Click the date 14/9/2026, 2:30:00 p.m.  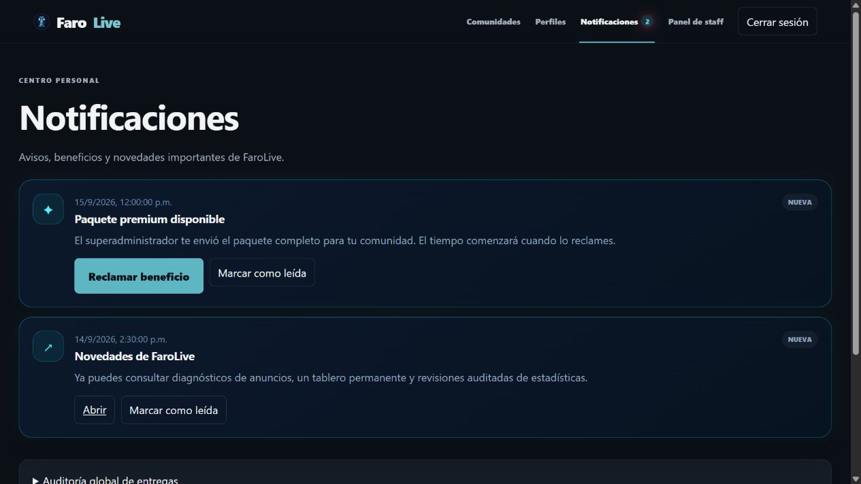120,339
